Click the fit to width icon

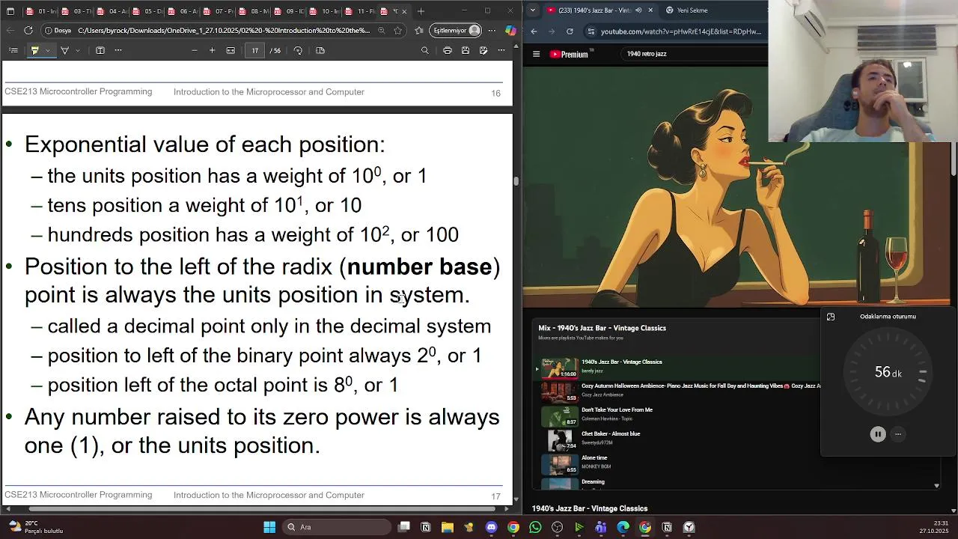(x=231, y=50)
